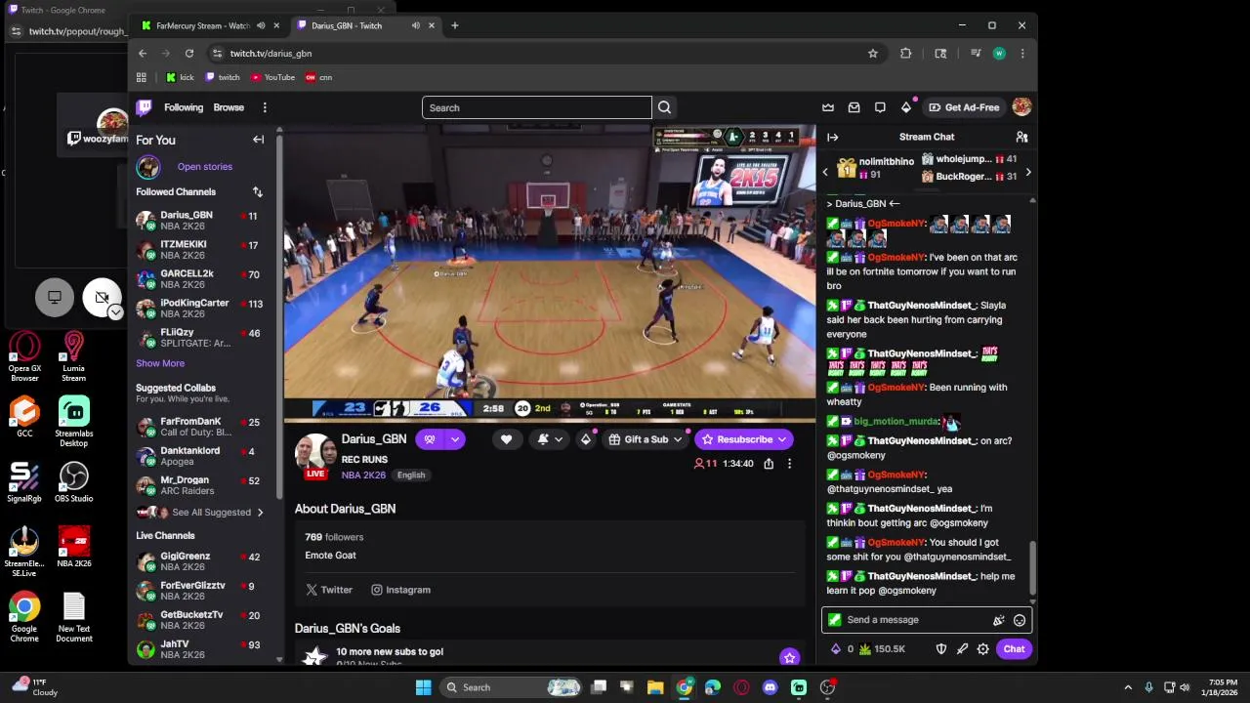Toggle the squad stream purple button

click(x=429, y=439)
